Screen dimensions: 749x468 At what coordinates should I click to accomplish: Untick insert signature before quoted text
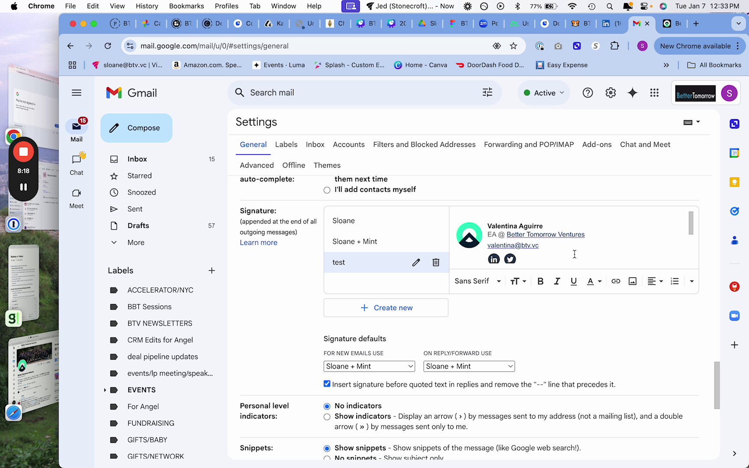pos(327,384)
